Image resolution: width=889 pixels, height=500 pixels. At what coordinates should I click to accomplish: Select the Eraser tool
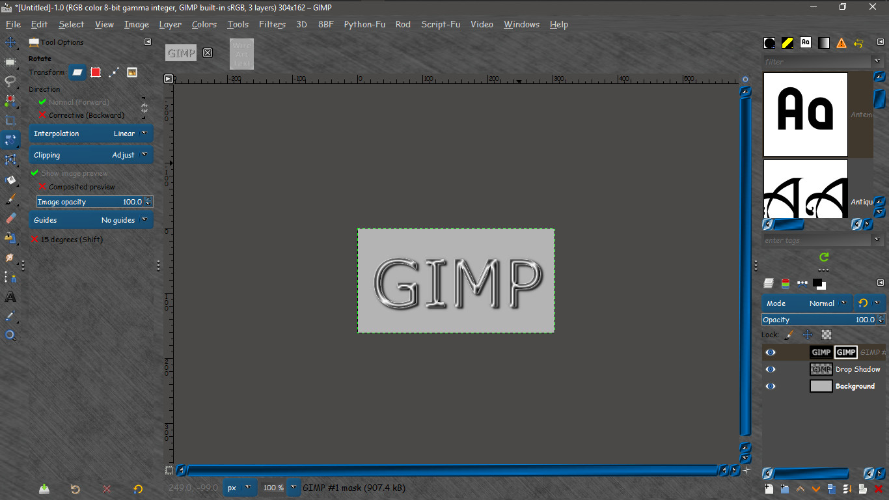pos(10,219)
